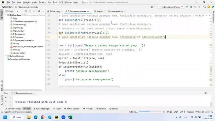Screen dimensions: 215x121
Task: Expand folded isOneMatrix function body
Action: (x=98, y=20)
